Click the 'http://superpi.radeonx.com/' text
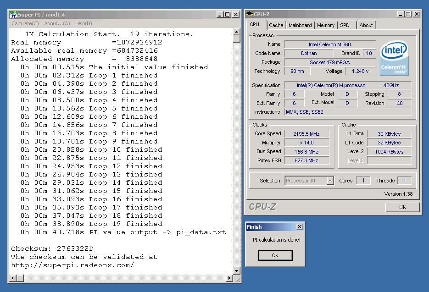This screenshot has height=292, width=429. (72, 265)
